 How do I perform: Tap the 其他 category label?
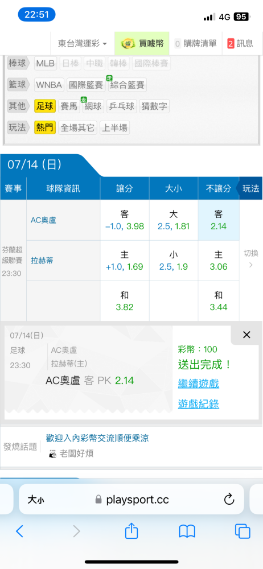pos(17,106)
